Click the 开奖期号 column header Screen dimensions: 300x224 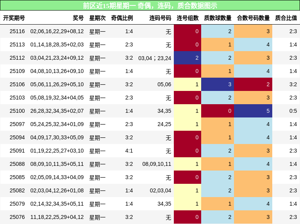[14, 18]
